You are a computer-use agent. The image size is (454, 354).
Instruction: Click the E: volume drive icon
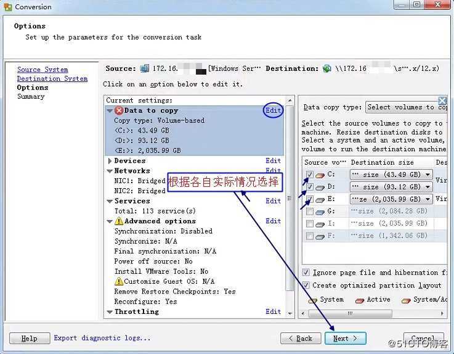pyautogui.click(x=320, y=200)
